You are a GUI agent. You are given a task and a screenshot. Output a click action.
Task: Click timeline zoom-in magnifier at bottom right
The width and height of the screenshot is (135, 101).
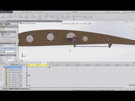point(132,85)
